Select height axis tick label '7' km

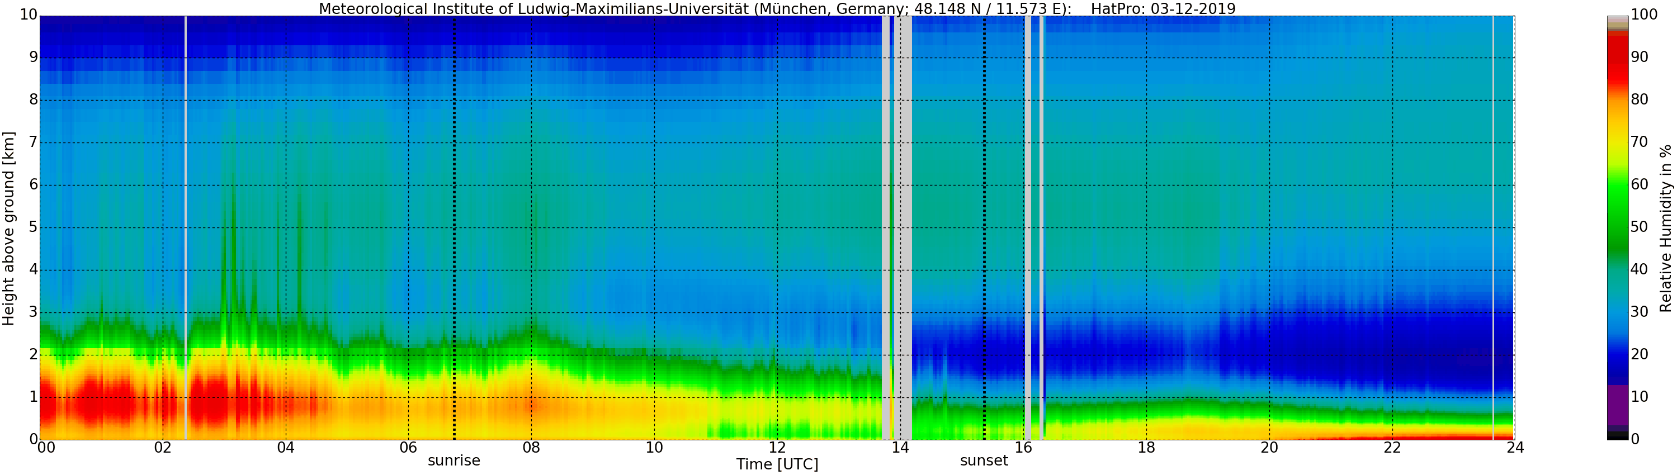coord(33,142)
